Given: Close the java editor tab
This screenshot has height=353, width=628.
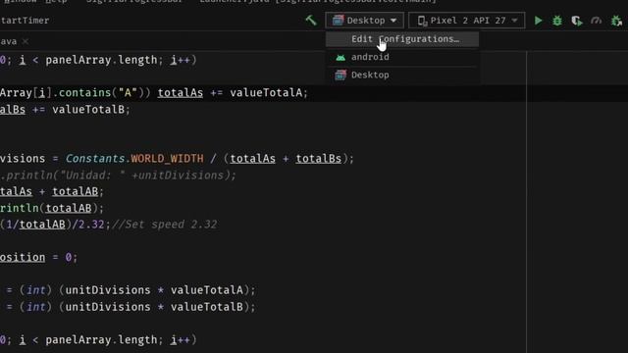Looking at the screenshot, I should click(x=26, y=41).
